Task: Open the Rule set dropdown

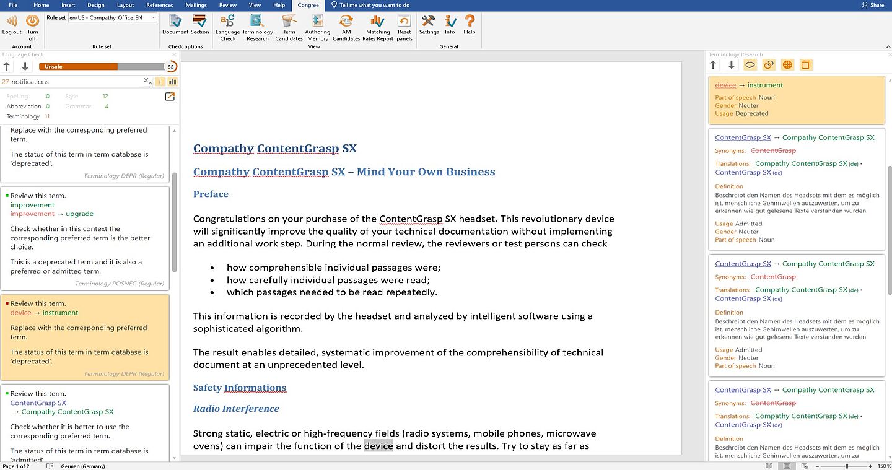Action: click(x=154, y=18)
